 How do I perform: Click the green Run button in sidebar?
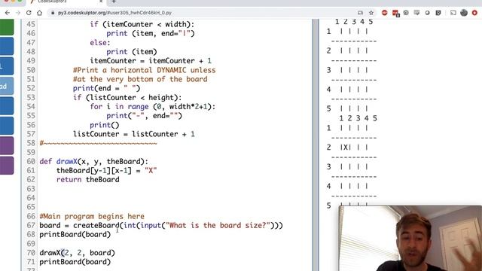point(7,27)
